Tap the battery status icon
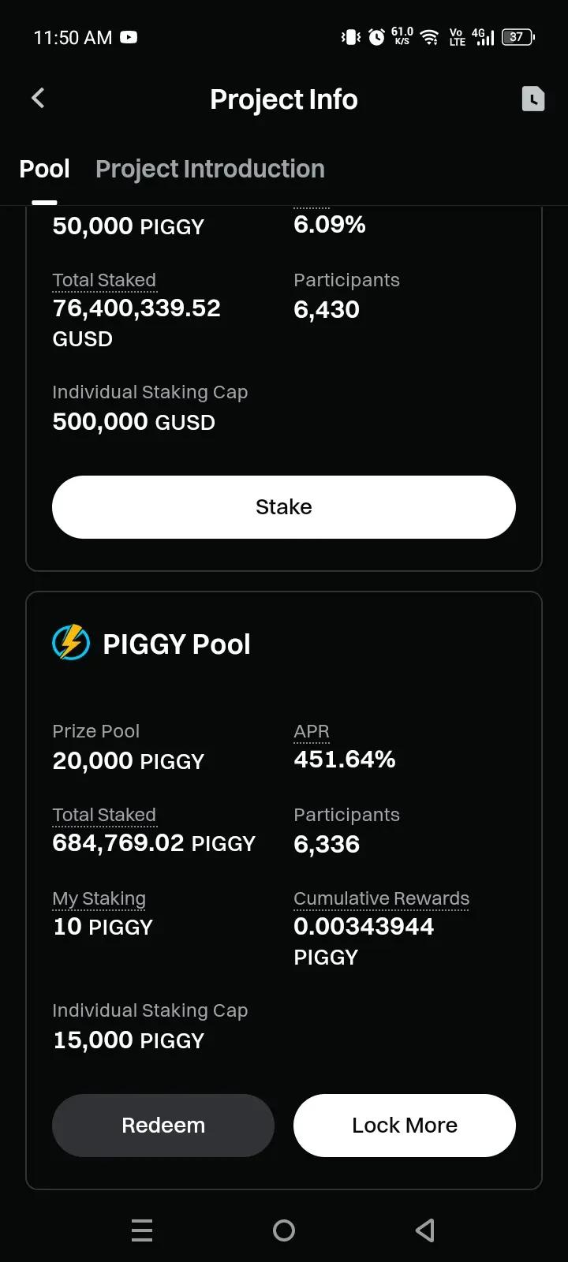The height and width of the screenshot is (1262, 568). [x=518, y=37]
